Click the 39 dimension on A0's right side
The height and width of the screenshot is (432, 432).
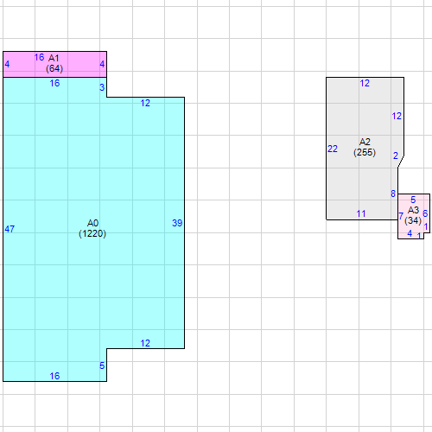177,223
